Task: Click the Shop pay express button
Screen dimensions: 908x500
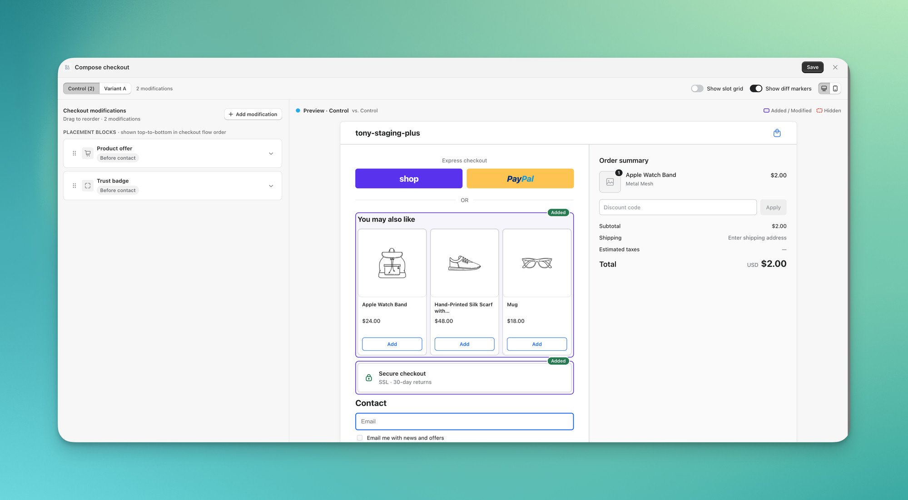Action: coord(409,178)
